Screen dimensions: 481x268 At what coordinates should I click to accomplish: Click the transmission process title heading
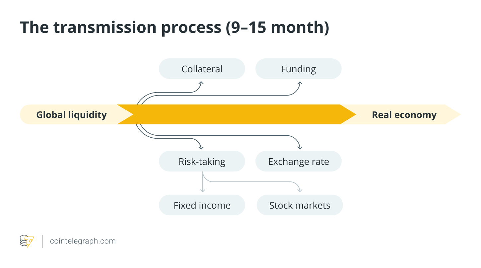click(174, 28)
